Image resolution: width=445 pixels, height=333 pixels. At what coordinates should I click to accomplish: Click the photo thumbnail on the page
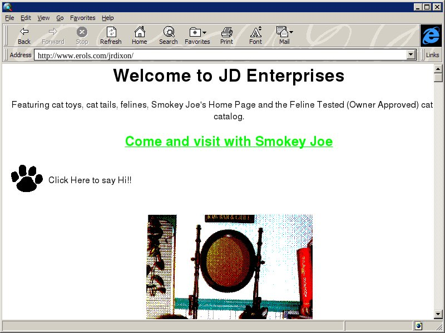tap(229, 266)
